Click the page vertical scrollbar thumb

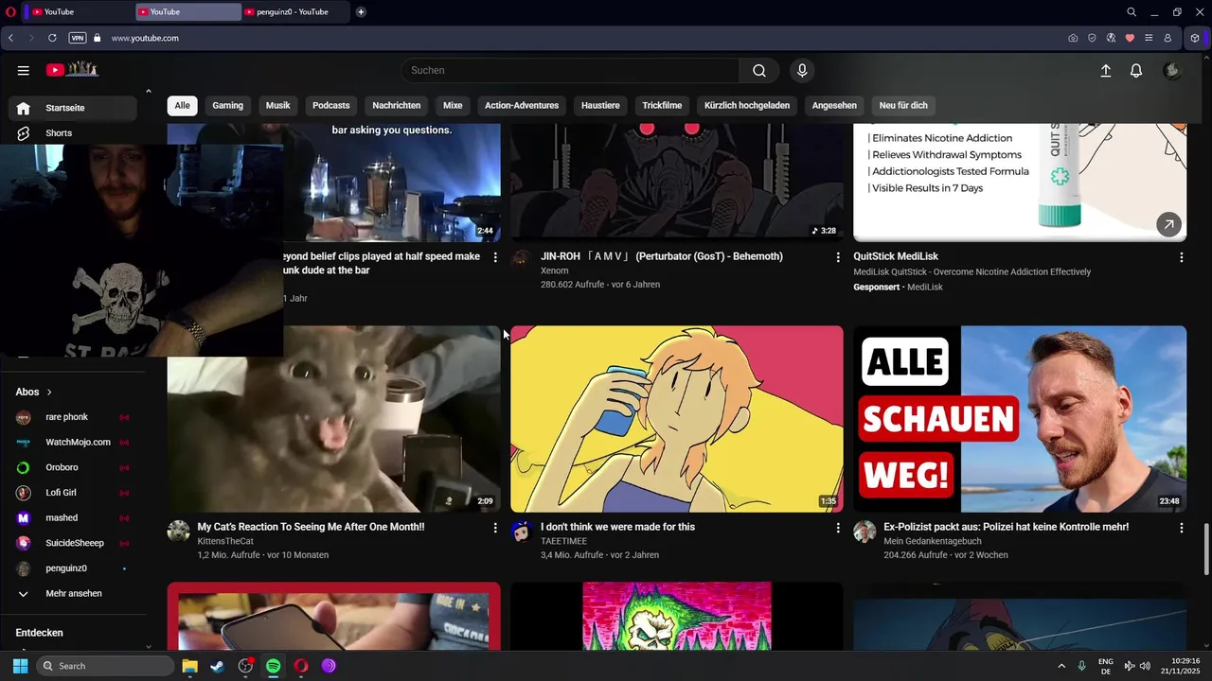click(x=1206, y=549)
